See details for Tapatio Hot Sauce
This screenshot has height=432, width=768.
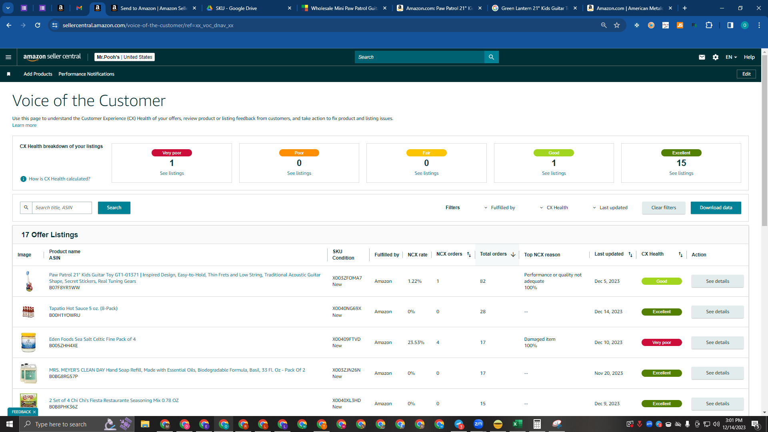[717, 312]
